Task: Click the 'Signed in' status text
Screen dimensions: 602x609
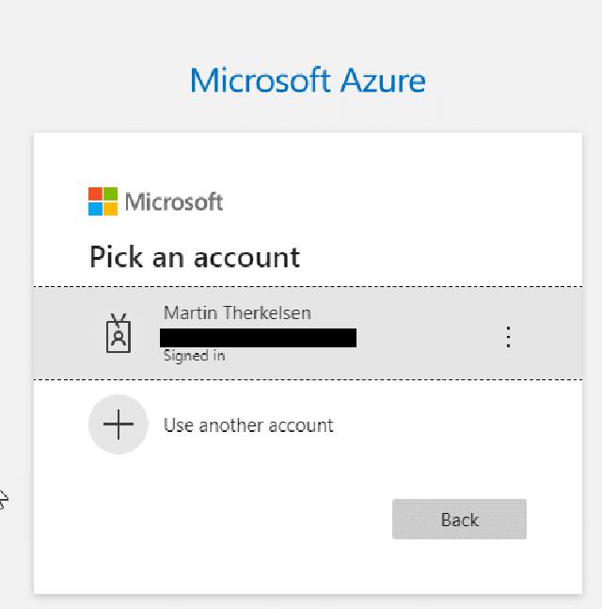Action: (194, 357)
